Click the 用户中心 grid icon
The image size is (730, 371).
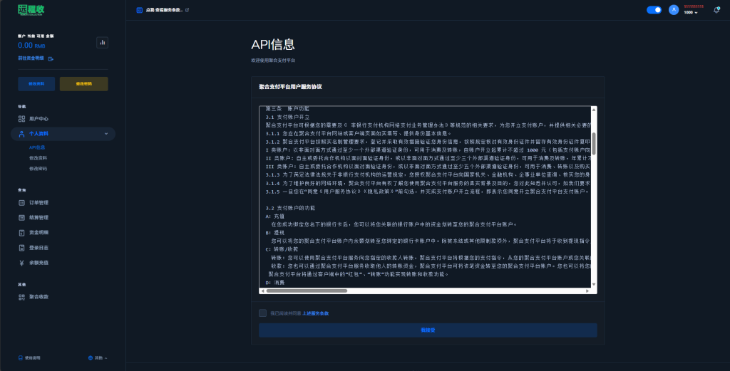[x=21, y=118]
